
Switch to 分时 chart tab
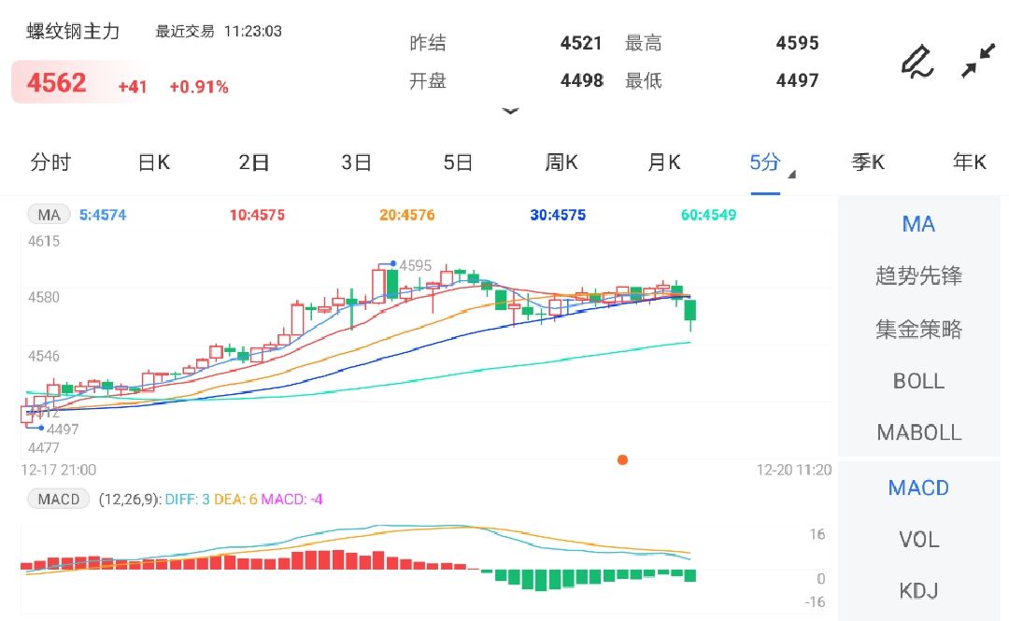pyautogui.click(x=50, y=162)
